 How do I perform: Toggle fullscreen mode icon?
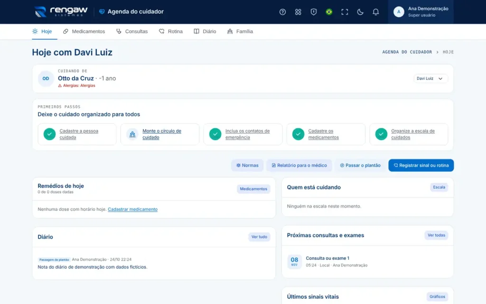pos(345,12)
